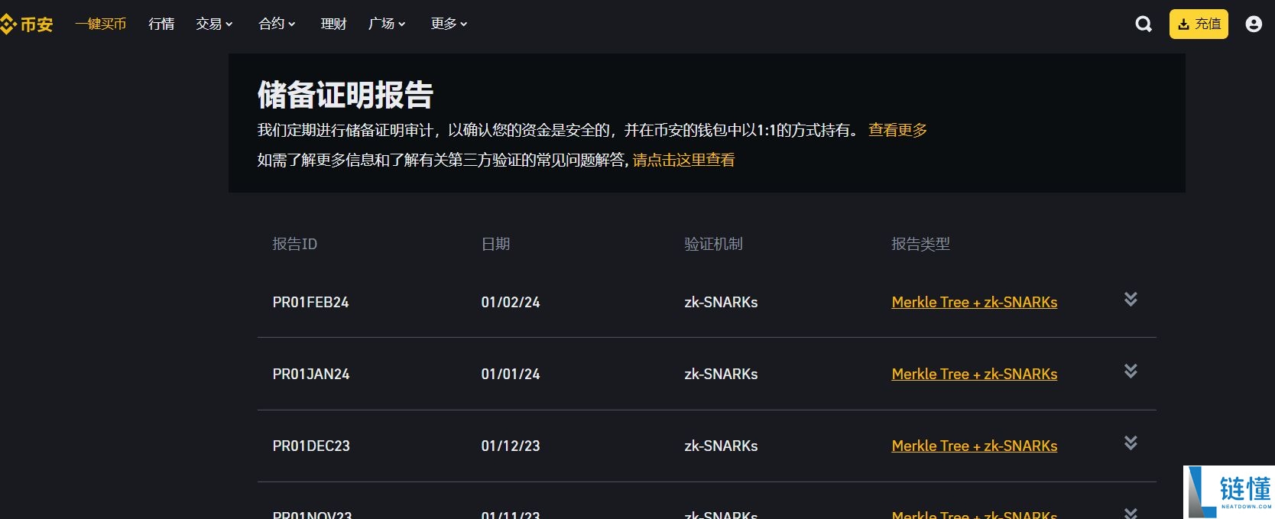Click the date 01/02/24
Image resolution: width=1275 pixels, height=519 pixels.
(x=511, y=302)
